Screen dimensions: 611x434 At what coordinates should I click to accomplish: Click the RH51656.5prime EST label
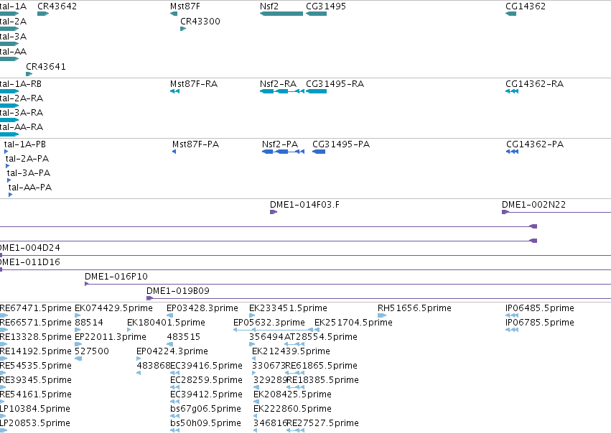coord(414,308)
